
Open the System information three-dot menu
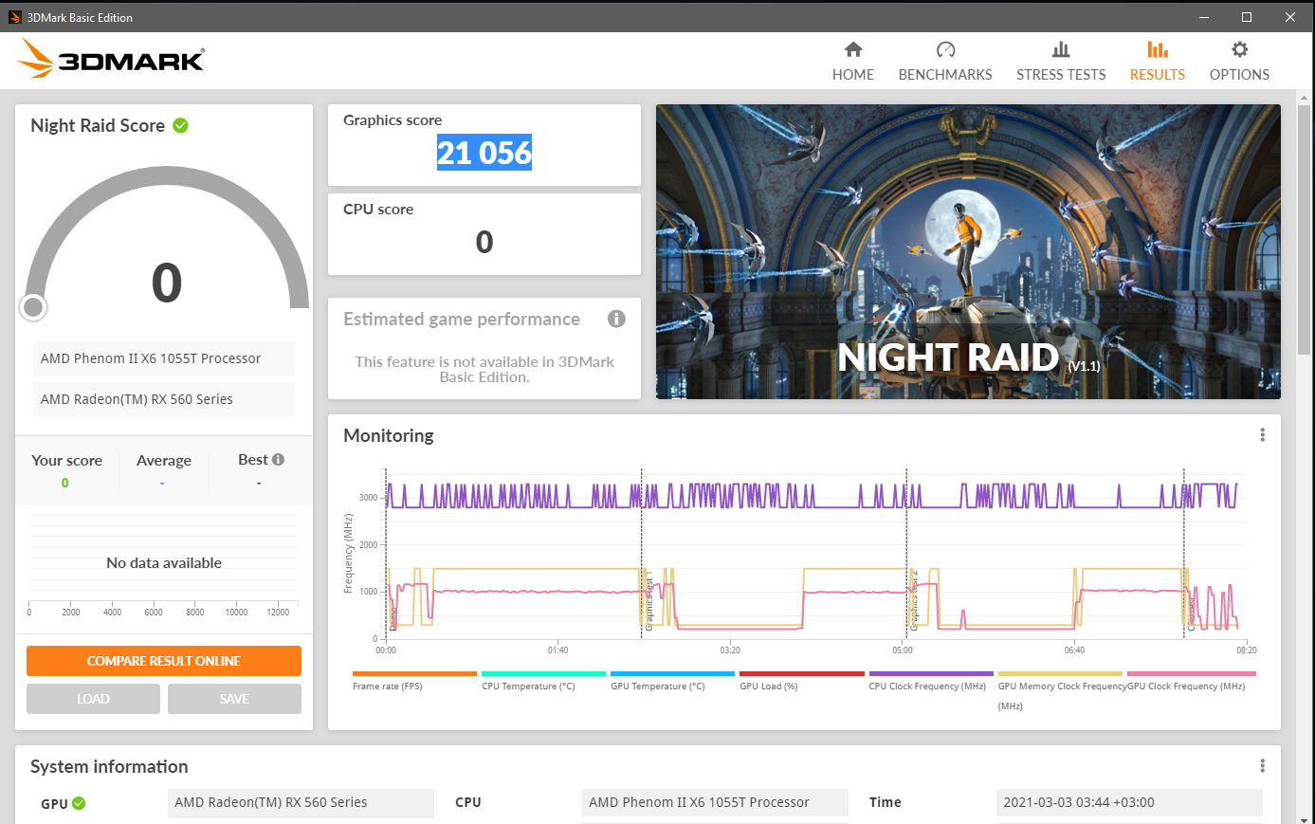coord(1262,765)
